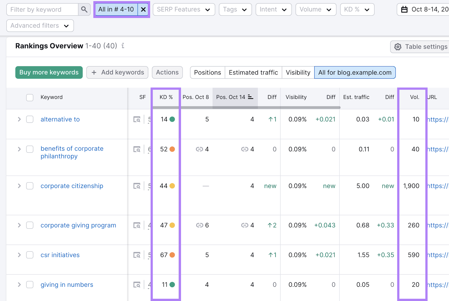Click inside the Filter by keyword input field
The width and height of the screenshot is (449, 301).
42,9
